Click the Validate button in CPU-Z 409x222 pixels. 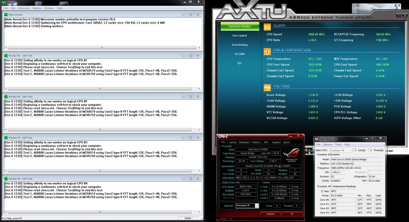click(x=270, y=214)
